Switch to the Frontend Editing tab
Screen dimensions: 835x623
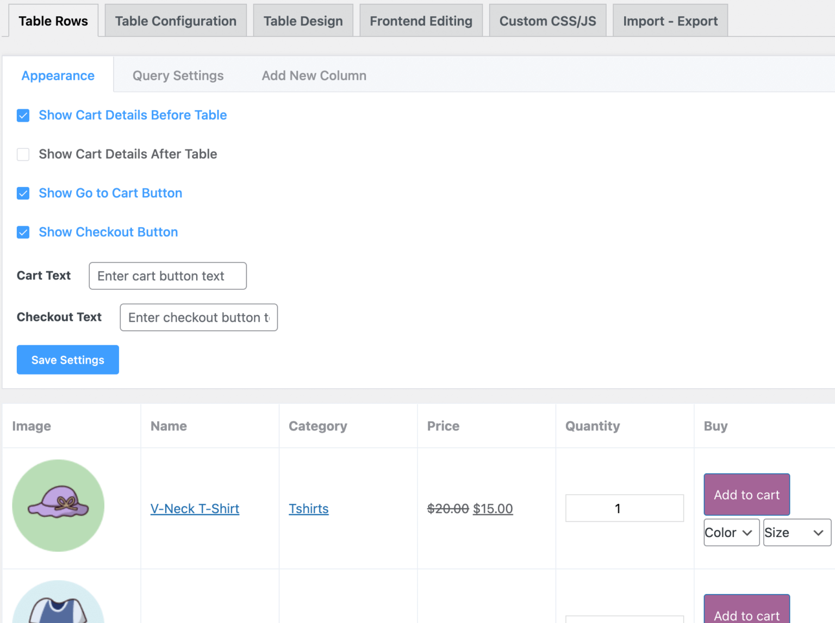[x=421, y=21]
